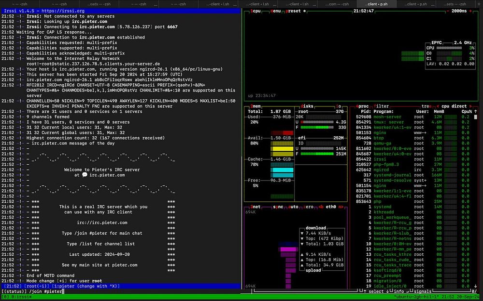Image resolution: width=483 pixels, height=301 pixels.
Task: Toggle io mode in disks panel
Action: [x=339, y=106]
